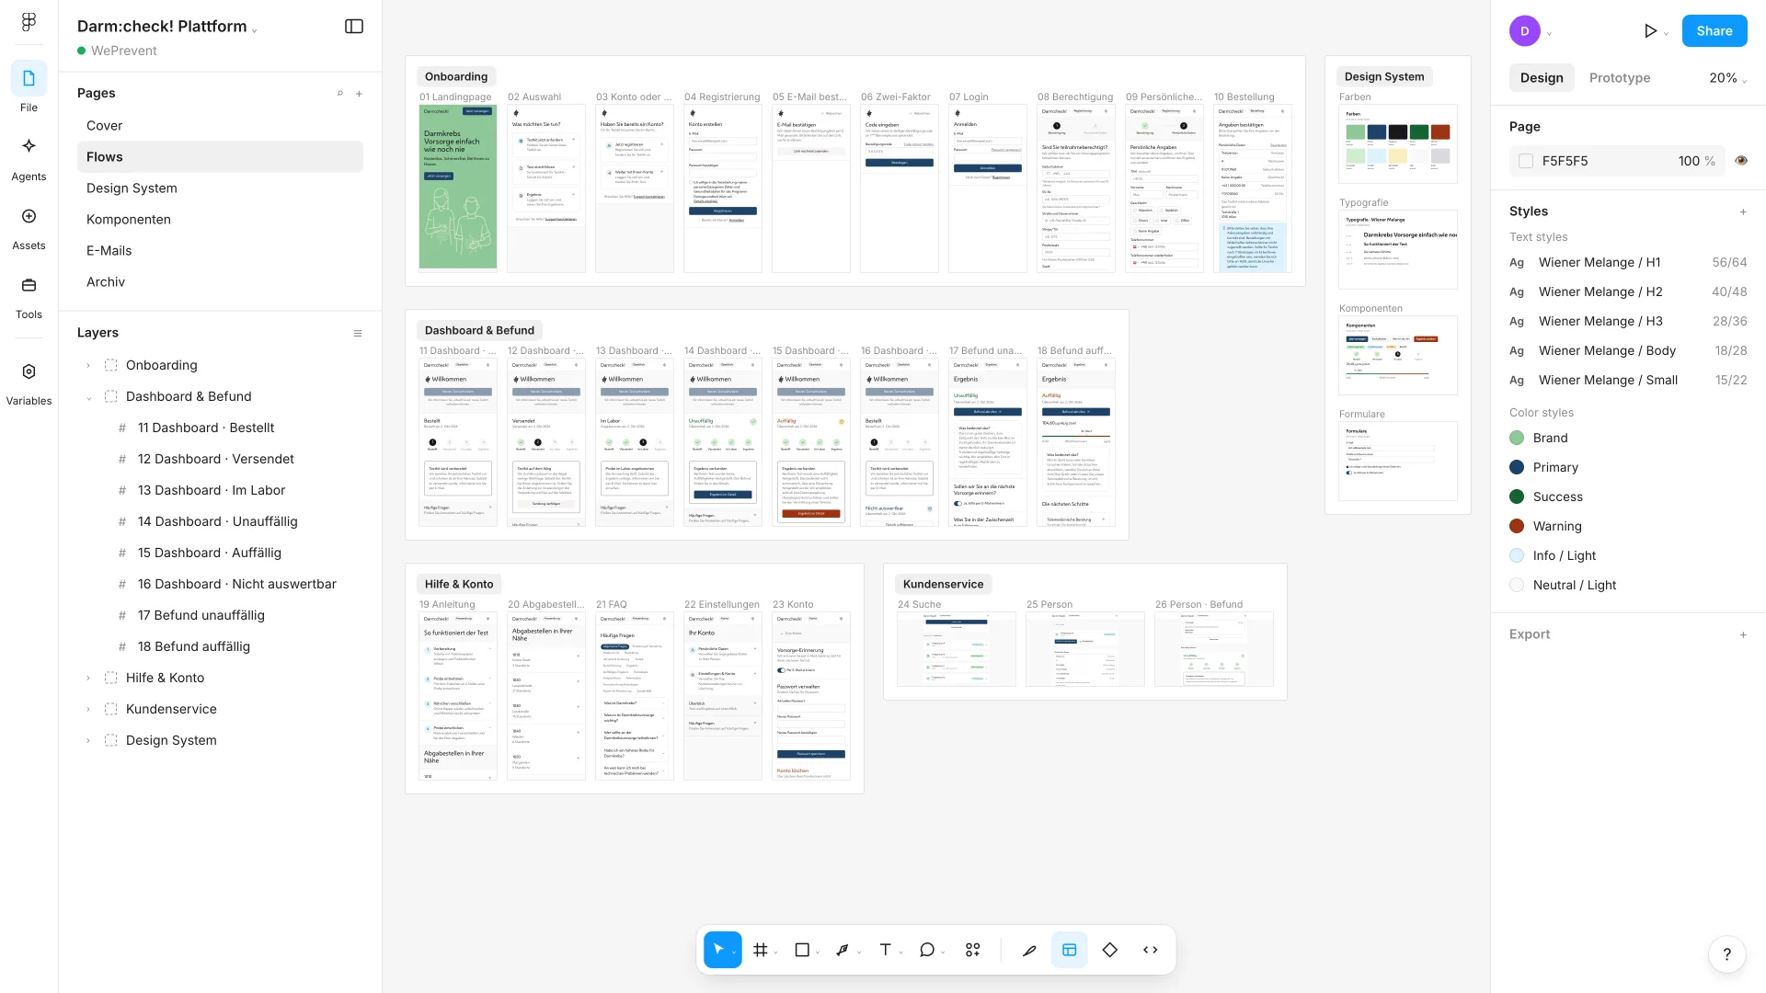This screenshot has height=993, width=1766.
Task: Open the file name dropdown chevron
Action: tap(255, 29)
